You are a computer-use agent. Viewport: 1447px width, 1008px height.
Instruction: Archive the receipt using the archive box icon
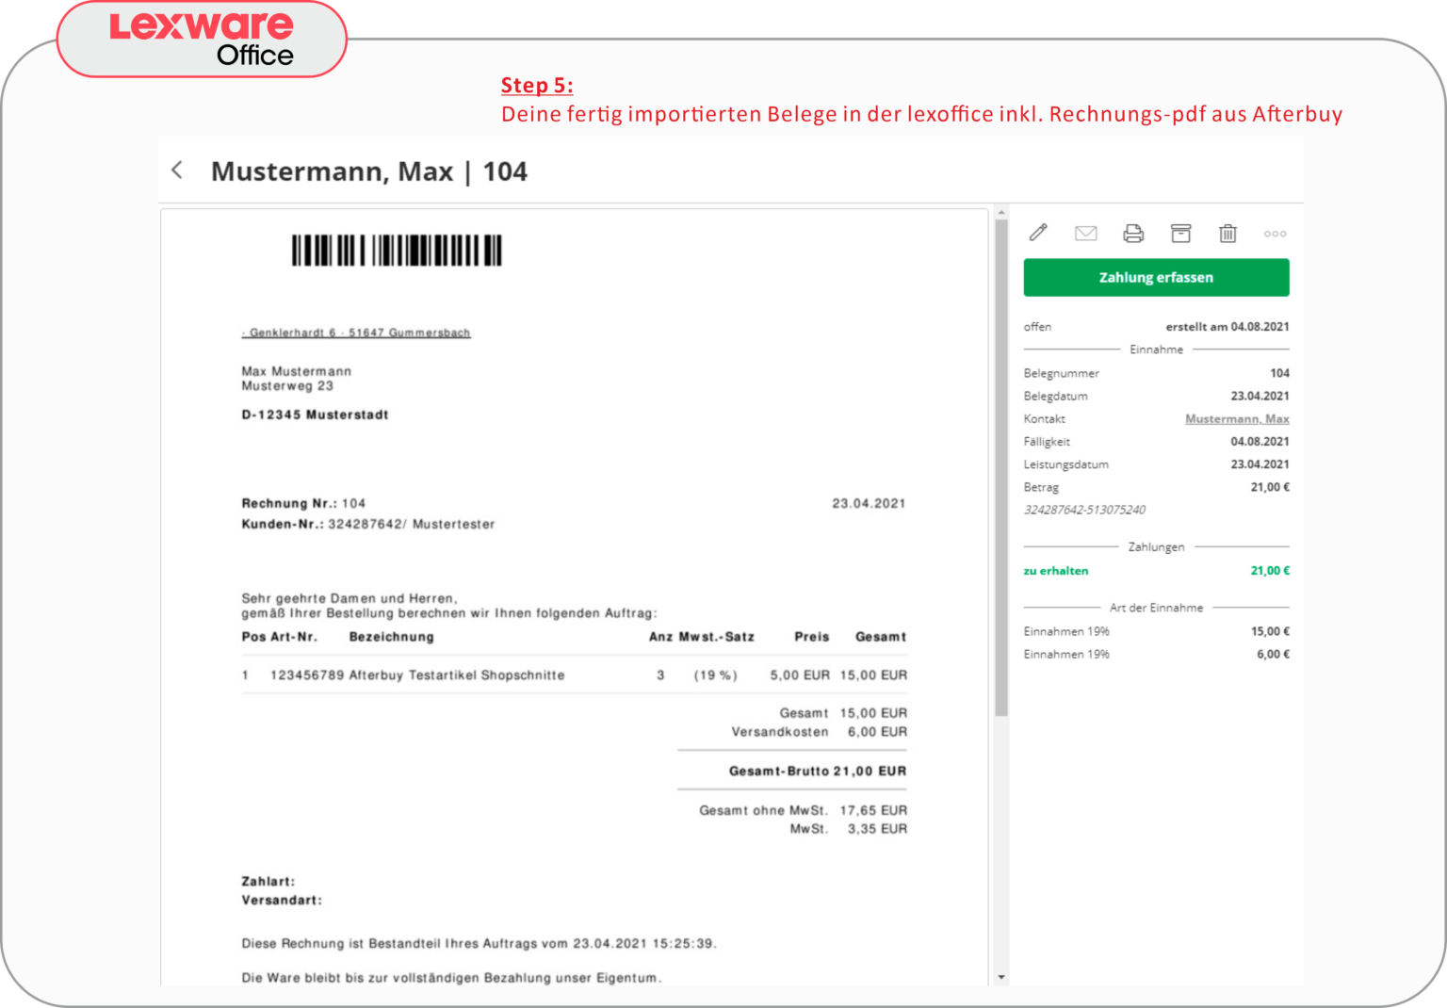(1180, 234)
